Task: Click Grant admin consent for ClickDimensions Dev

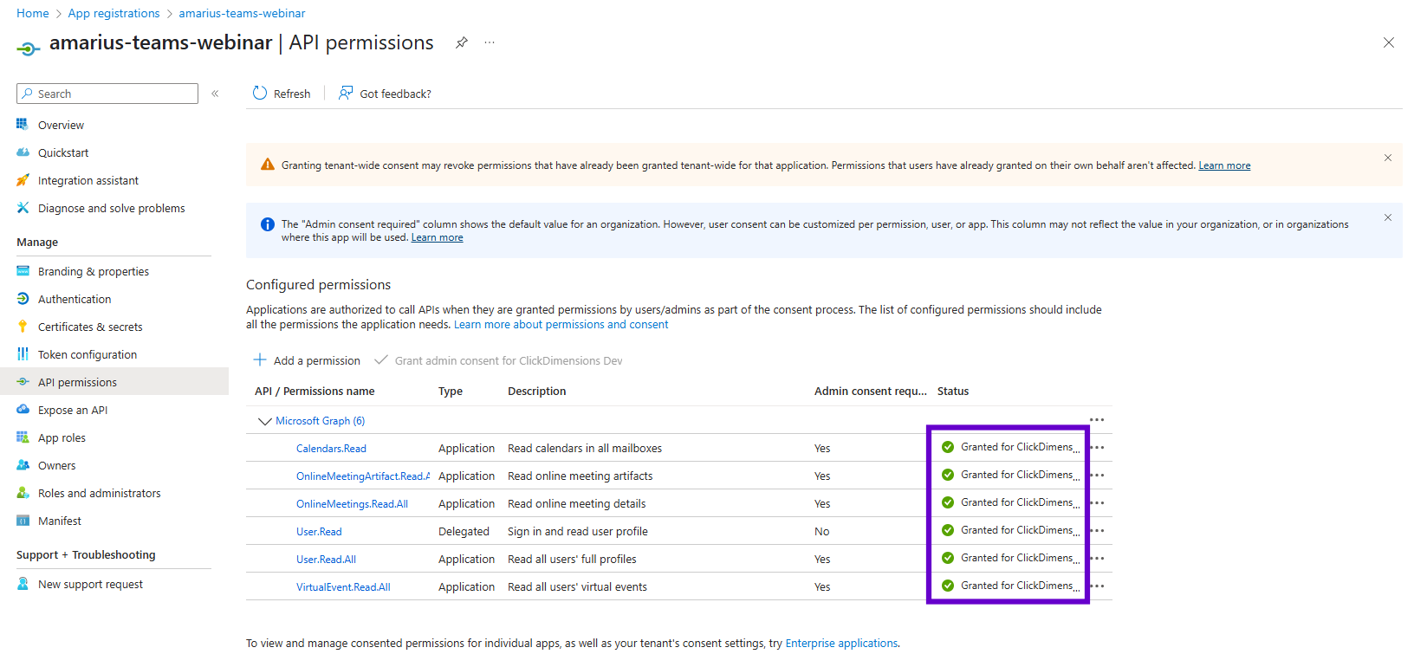Action: click(x=498, y=360)
